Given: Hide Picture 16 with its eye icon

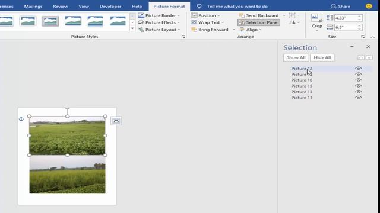Looking at the screenshot, I should tap(358, 80).
